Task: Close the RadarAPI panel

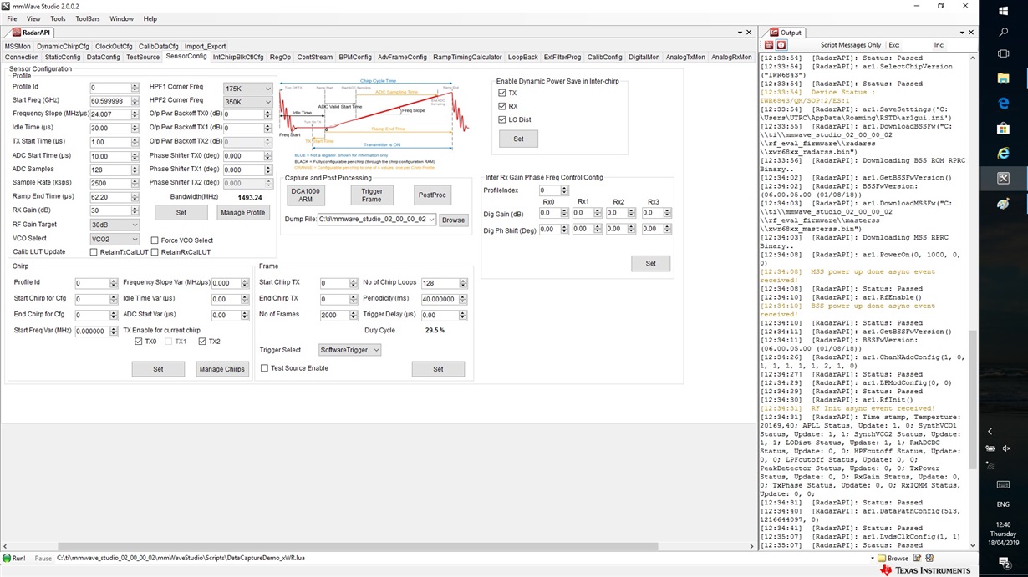Action: [x=750, y=33]
